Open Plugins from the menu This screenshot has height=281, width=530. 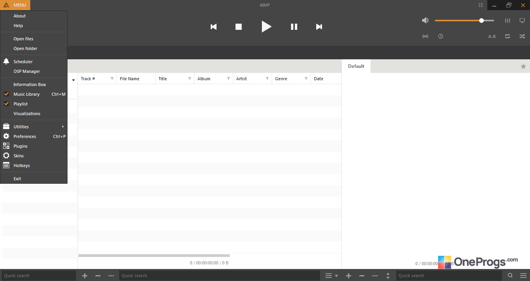[x=34, y=146]
